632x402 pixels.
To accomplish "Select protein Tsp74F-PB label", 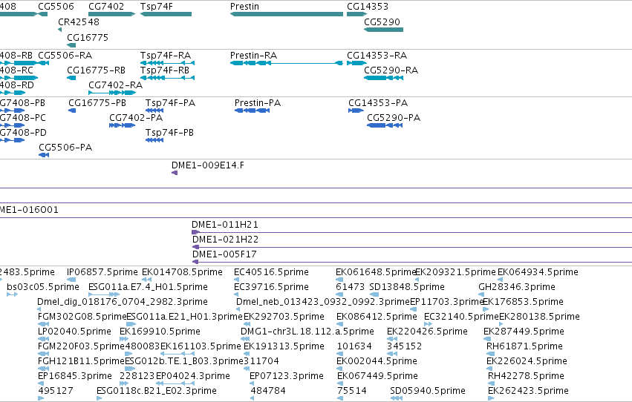I will click(169, 132).
